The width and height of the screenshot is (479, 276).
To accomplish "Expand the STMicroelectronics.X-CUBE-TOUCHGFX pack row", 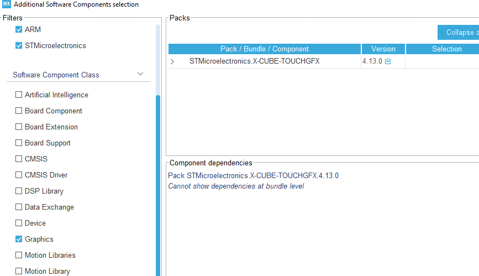I will pyautogui.click(x=172, y=61).
